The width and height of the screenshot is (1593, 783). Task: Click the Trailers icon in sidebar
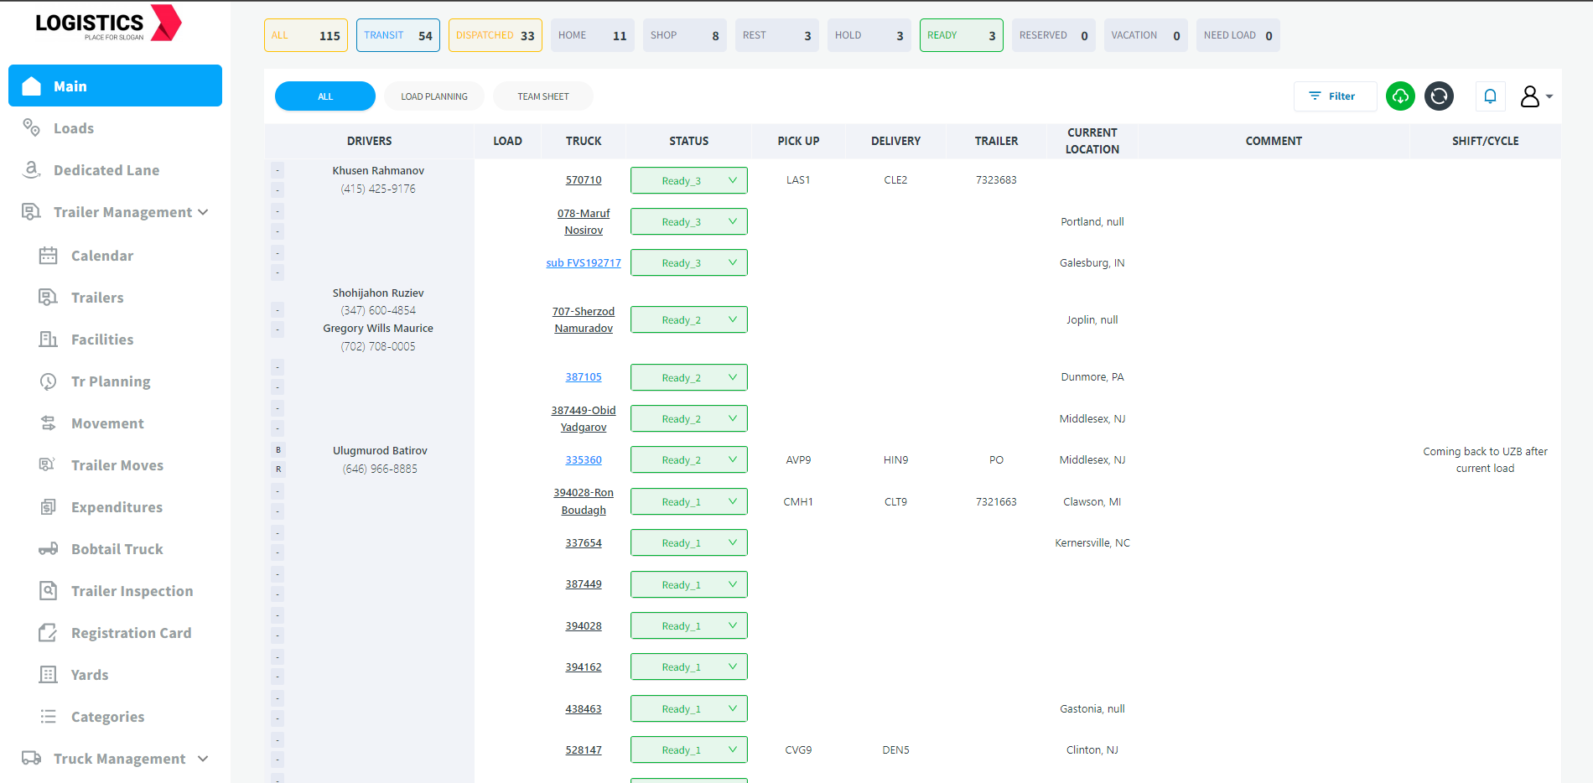pos(49,297)
